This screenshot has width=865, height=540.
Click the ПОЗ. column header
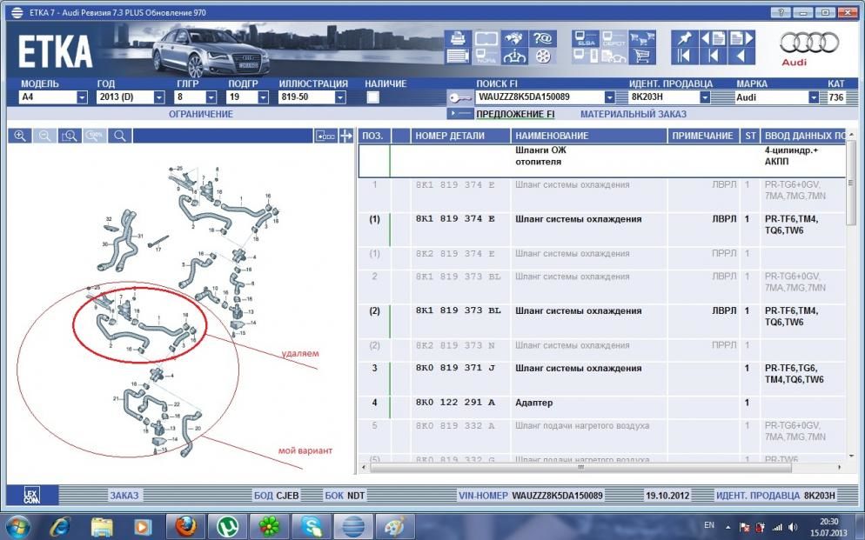(373, 136)
